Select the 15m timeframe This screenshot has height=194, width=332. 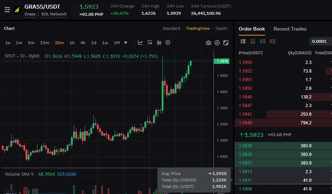pyautogui.click(x=44, y=43)
